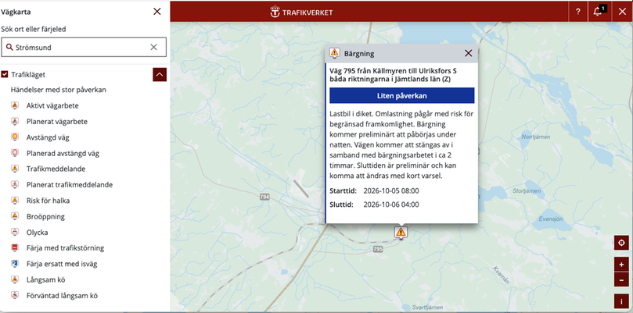The height and width of the screenshot is (313, 633).
Task: Click the Trafikmeddelande label
Action: pos(56,169)
